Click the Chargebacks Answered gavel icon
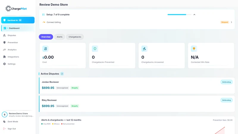The height and width of the screenshot is (134, 238). coord(144,49)
